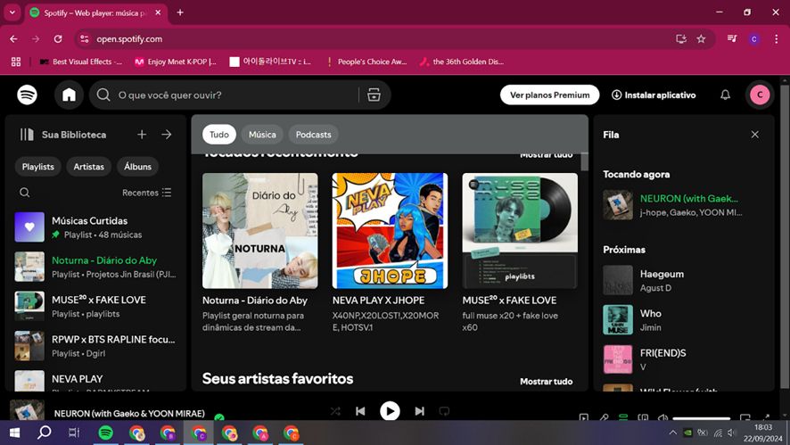Go to Spotify Home via house icon
The width and height of the screenshot is (790, 445).
click(69, 95)
